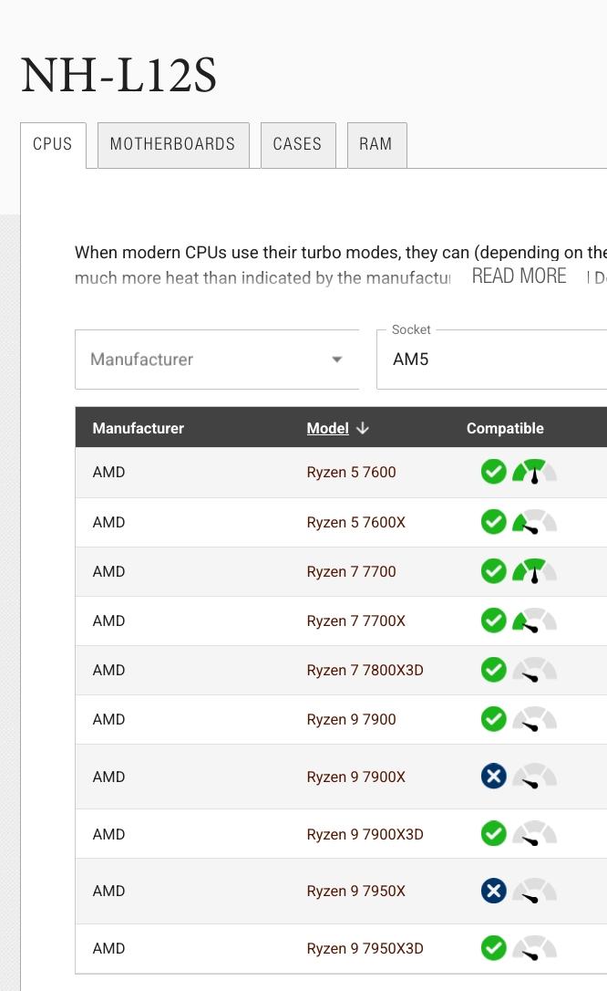Click the green check for Ryzen 7 7700X
The image size is (607, 991).
tap(493, 621)
